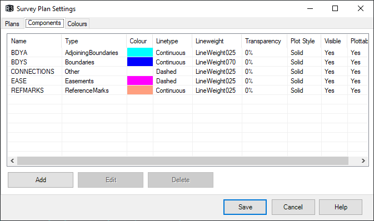Image resolution: width=374 pixels, height=221 pixels.
Task: Click the Delete button
Action: tap(181, 180)
